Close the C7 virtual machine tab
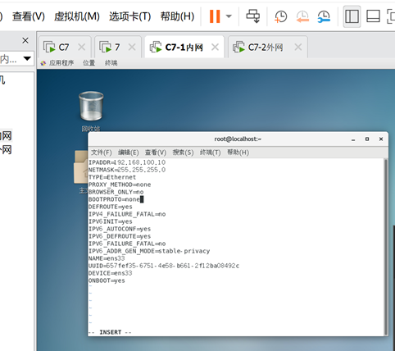 [81, 47]
